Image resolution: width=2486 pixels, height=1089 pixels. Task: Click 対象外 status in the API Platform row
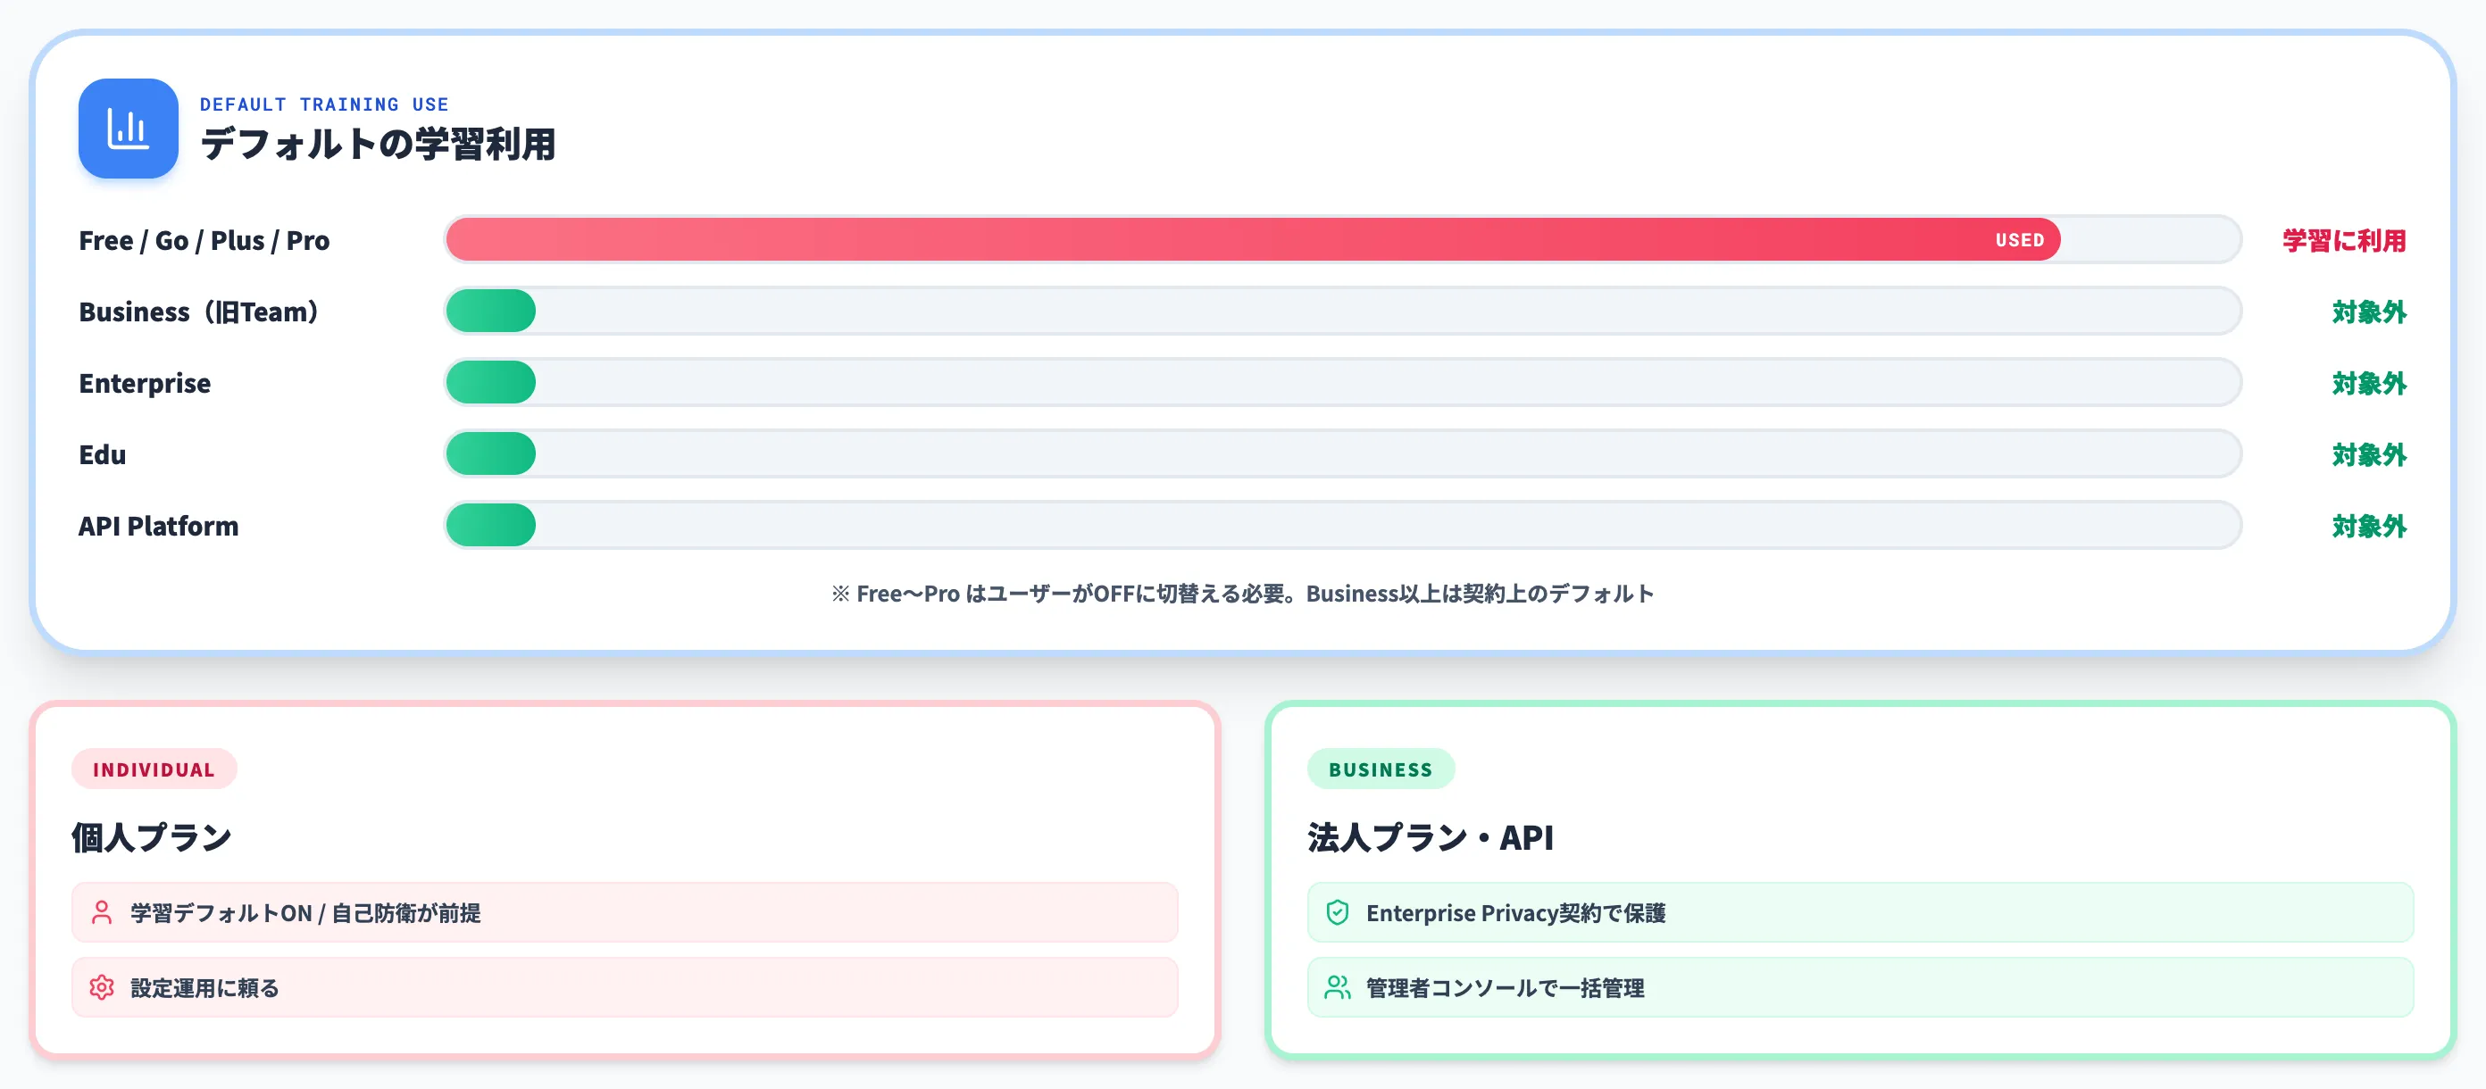coord(2369,526)
